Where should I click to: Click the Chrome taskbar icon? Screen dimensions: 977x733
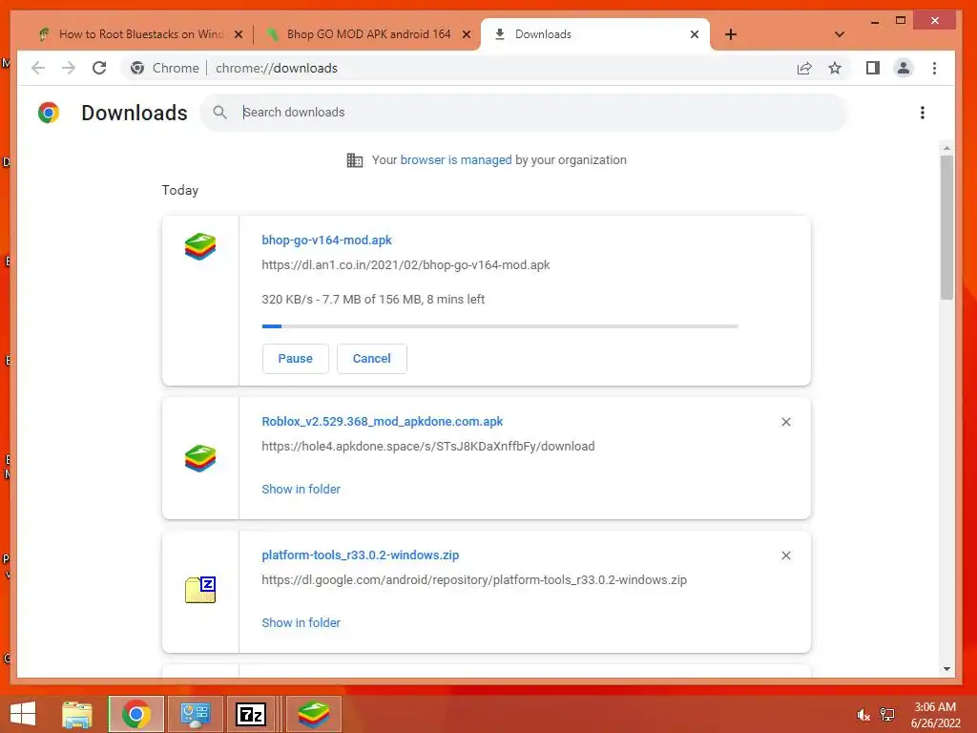(136, 714)
